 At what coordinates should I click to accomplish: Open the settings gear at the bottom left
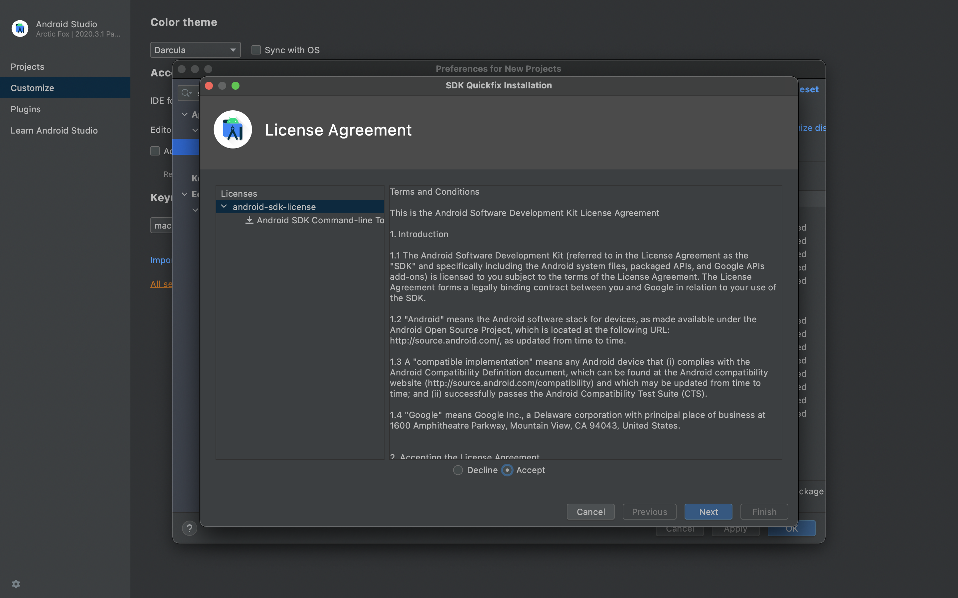[16, 584]
